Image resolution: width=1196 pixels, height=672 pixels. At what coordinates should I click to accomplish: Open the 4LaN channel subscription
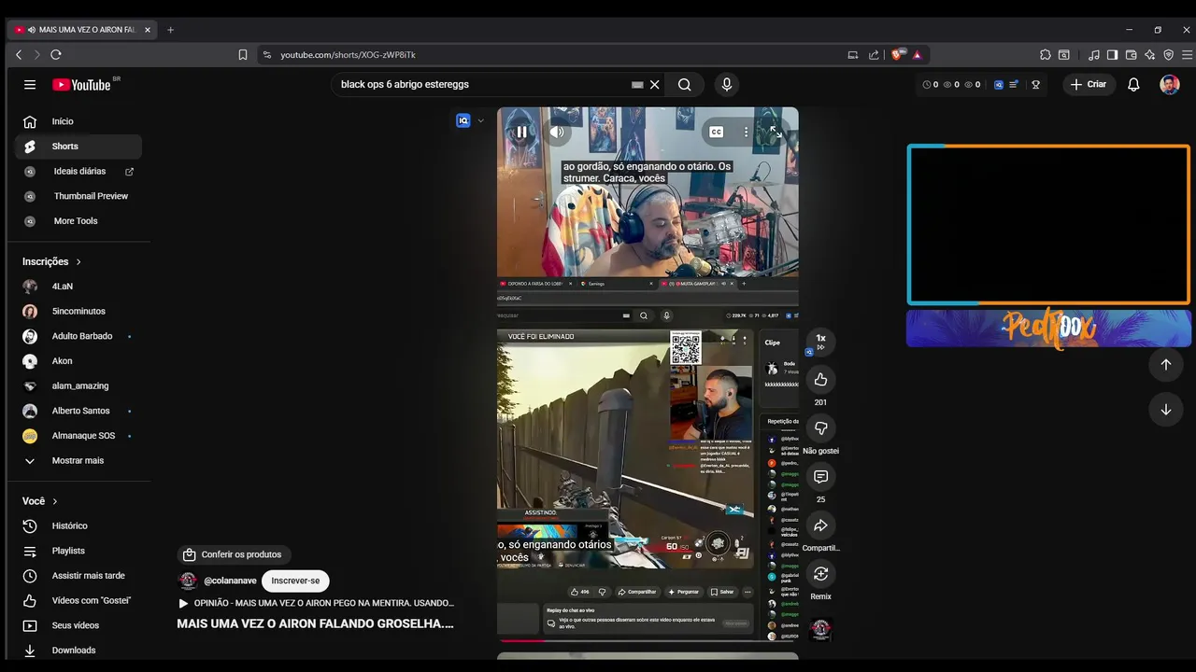coord(78,287)
